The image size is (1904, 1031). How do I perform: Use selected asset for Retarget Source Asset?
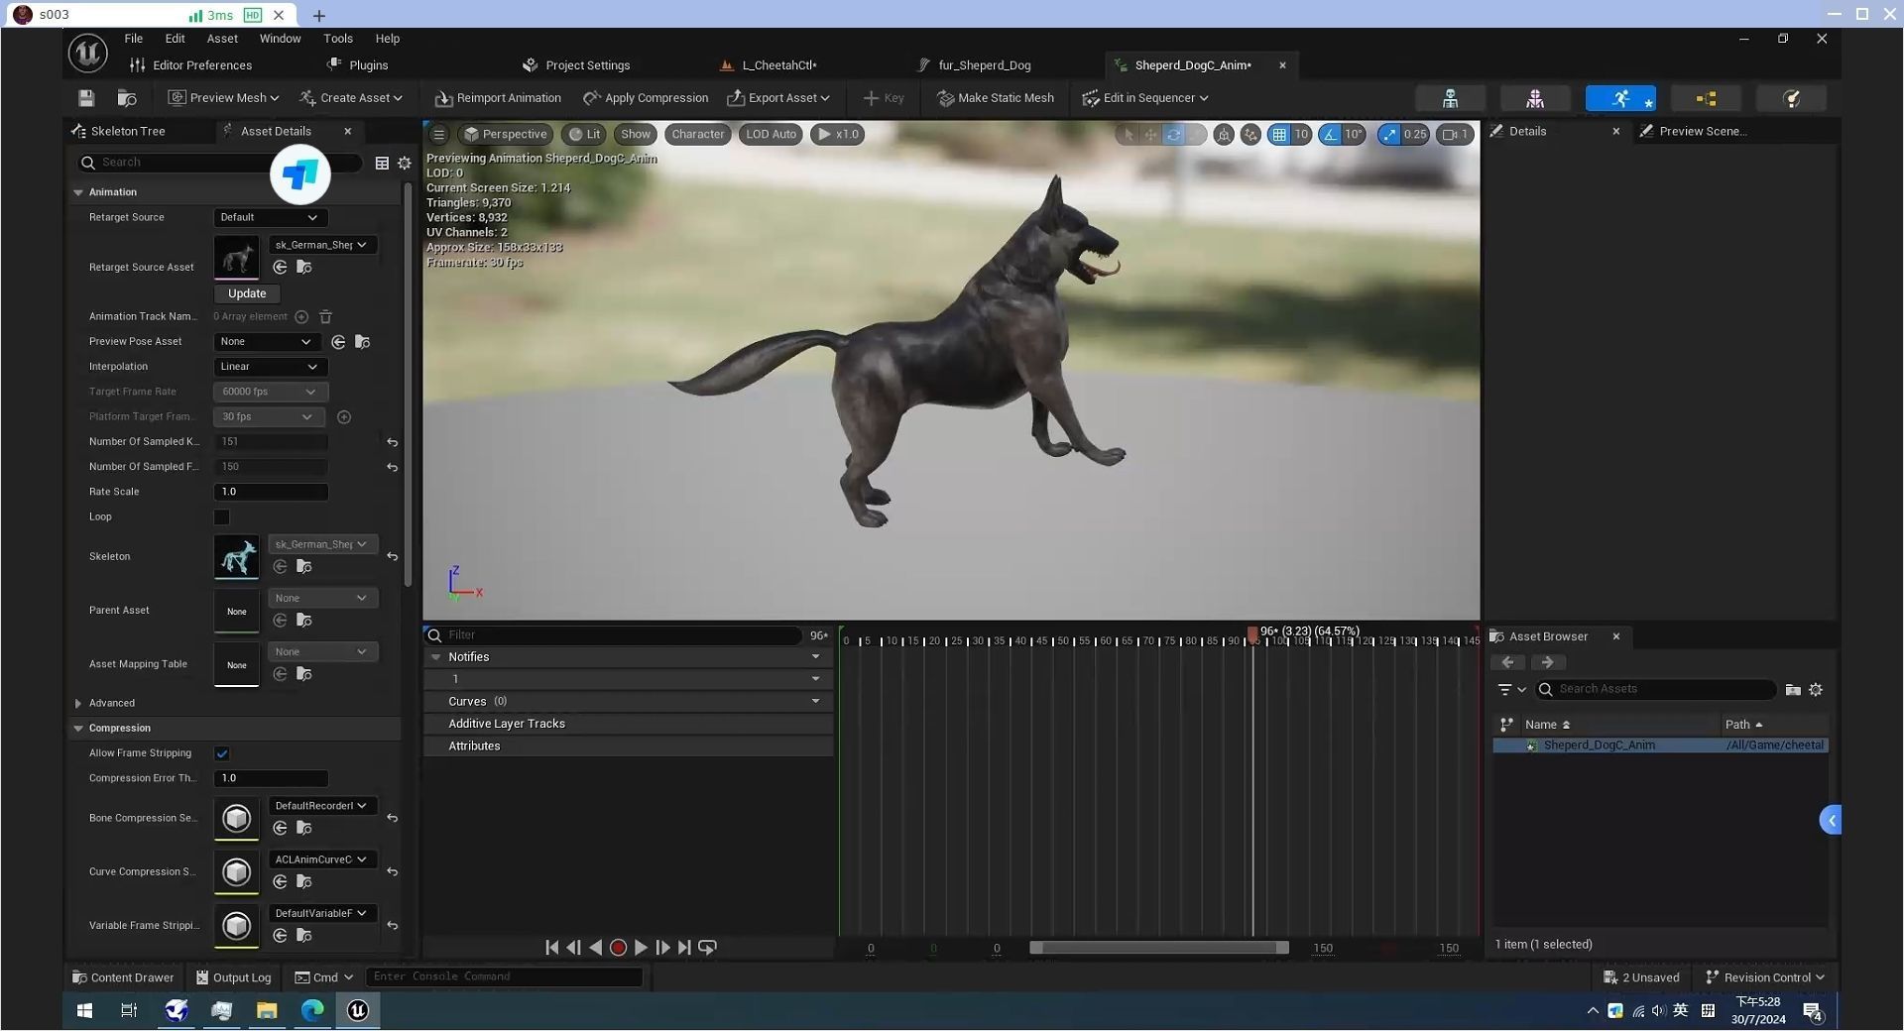281,268
